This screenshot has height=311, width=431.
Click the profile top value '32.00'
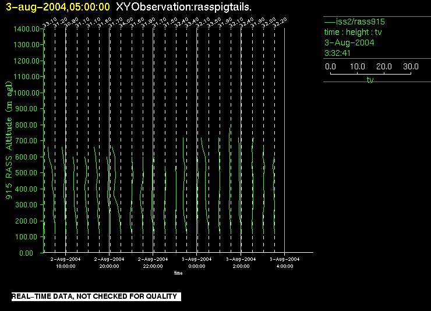[x=269, y=23]
